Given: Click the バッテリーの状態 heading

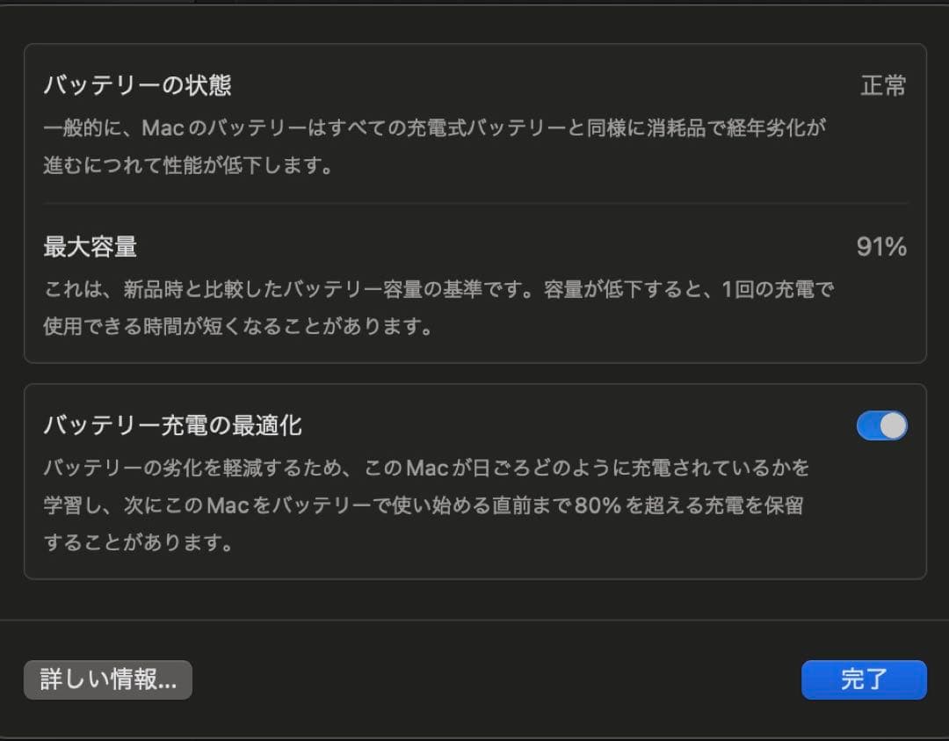Looking at the screenshot, I should coord(137,84).
